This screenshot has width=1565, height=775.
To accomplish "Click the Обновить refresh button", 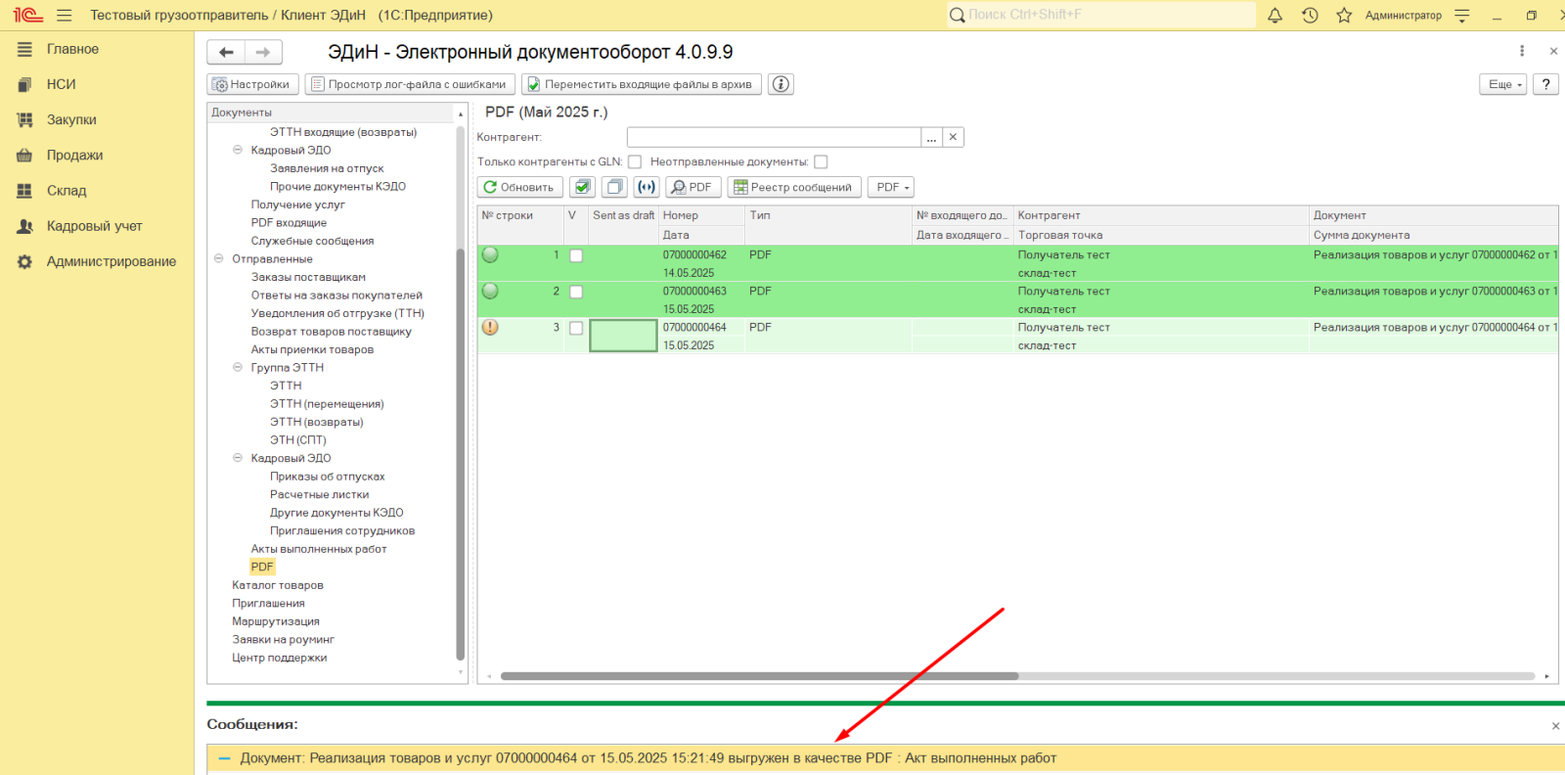I will pyautogui.click(x=519, y=187).
